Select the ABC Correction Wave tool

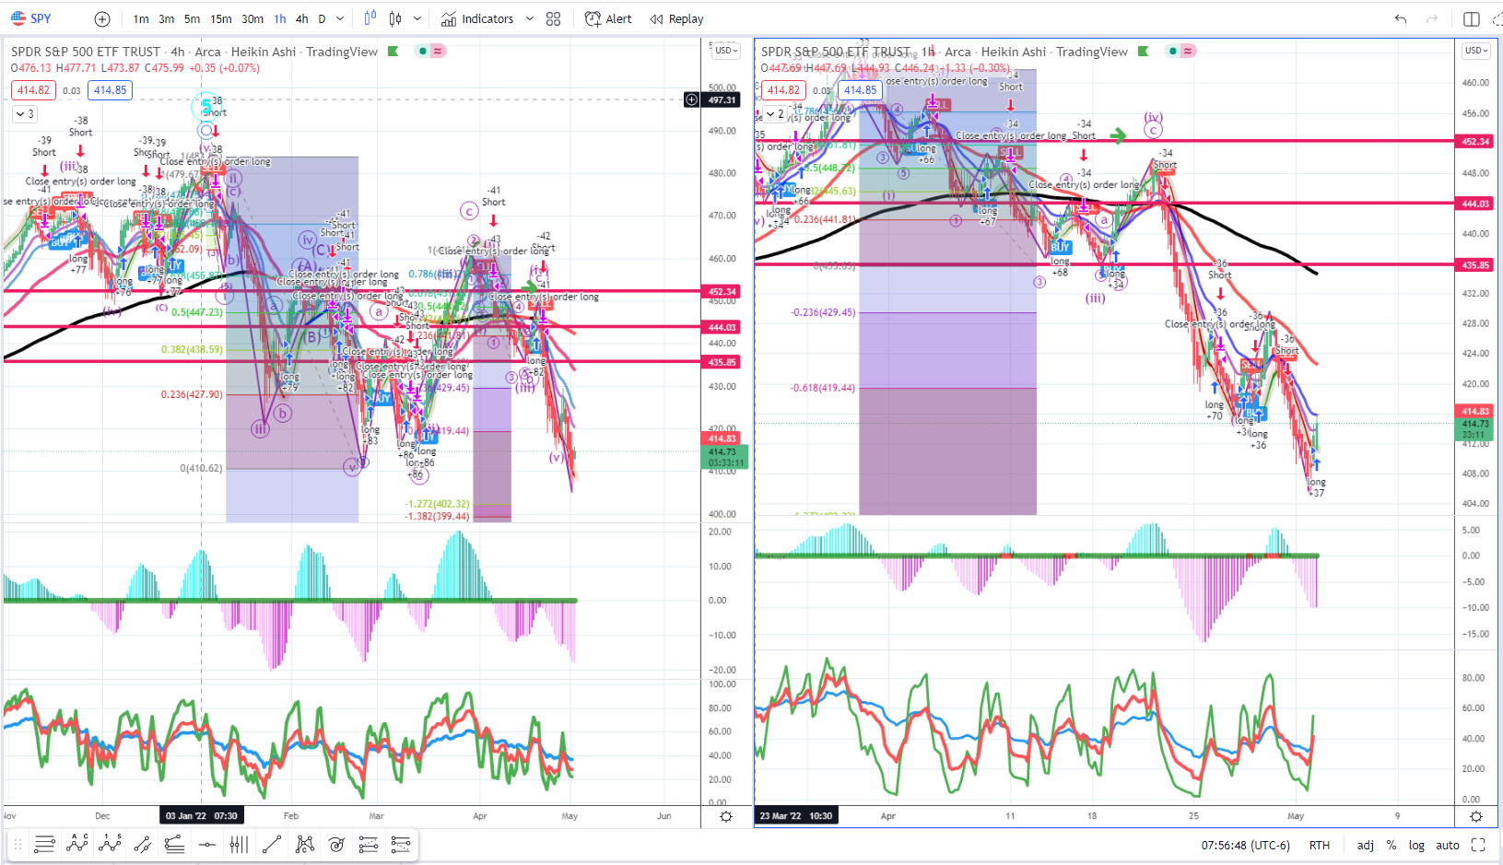click(77, 844)
